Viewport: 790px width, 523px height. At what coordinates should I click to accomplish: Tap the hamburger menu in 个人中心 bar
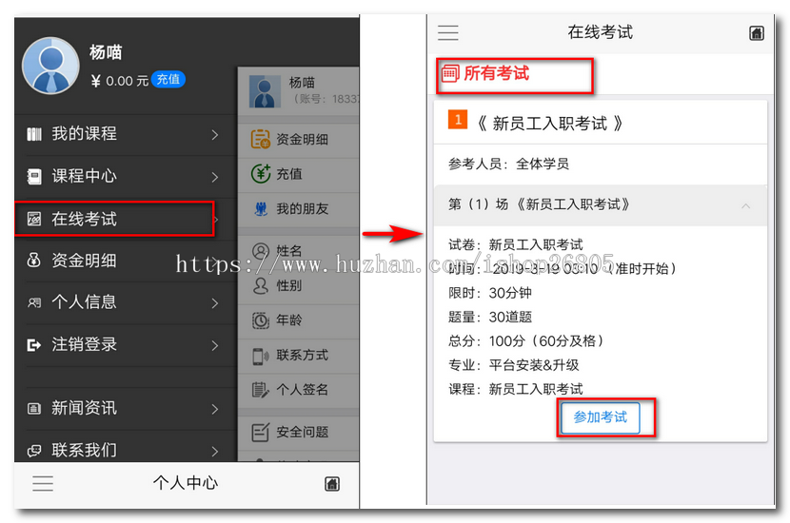click(43, 483)
